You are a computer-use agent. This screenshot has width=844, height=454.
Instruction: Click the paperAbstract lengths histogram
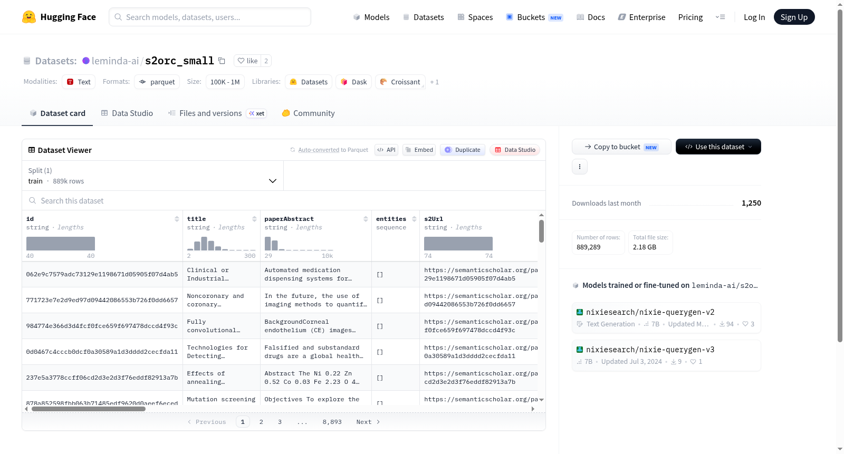299,244
